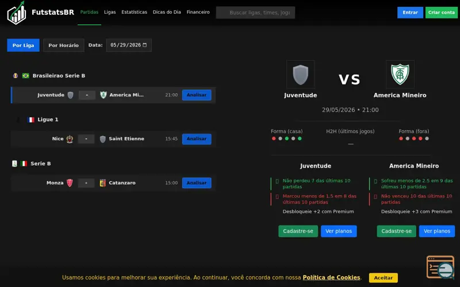Click the Italy flag beside Serie B
The width and height of the screenshot is (460, 287).
pyautogui.click(x=24, y=164)
